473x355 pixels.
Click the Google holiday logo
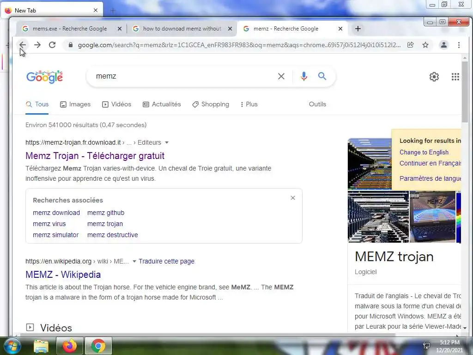pos(45,77)
